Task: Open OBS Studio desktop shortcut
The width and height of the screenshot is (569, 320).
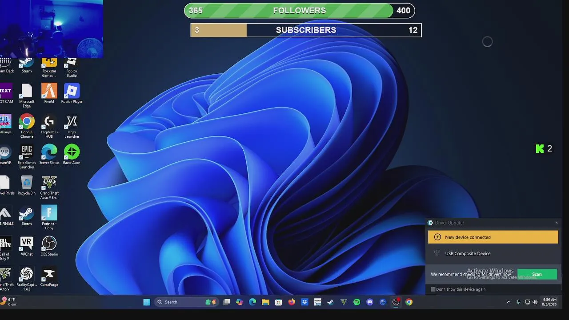Action: pyautogui.click(x=49, y=246)
